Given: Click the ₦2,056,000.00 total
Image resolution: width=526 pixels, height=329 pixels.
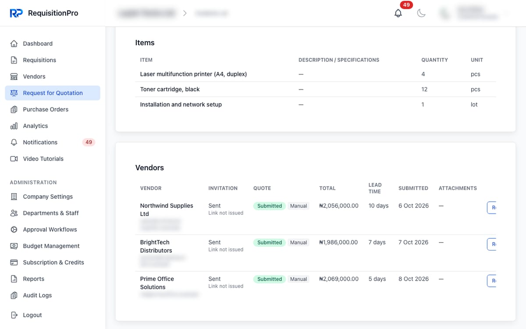Looking at the screenshot, I should pyautogui.click(x=339, y=206).
